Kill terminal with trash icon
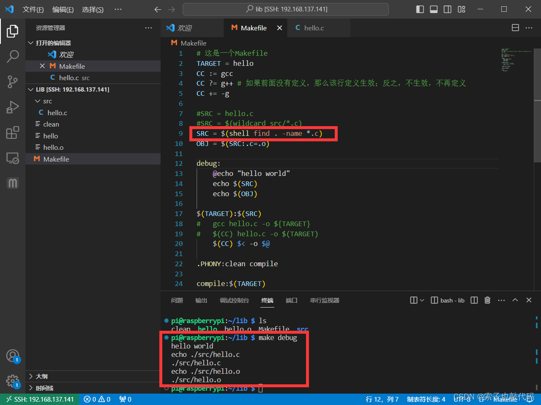This screenshot has height=405, width=541. [x=487, y=300]
